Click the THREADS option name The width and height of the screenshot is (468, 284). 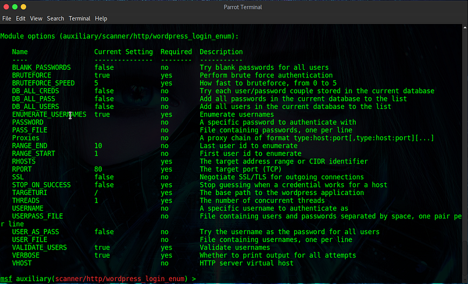26,200
